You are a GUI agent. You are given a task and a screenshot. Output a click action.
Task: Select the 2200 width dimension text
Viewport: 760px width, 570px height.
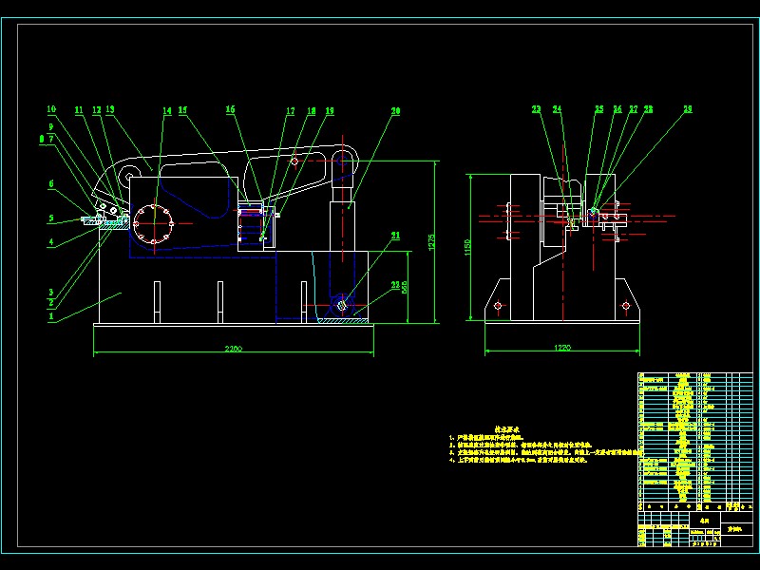point(234,349)
